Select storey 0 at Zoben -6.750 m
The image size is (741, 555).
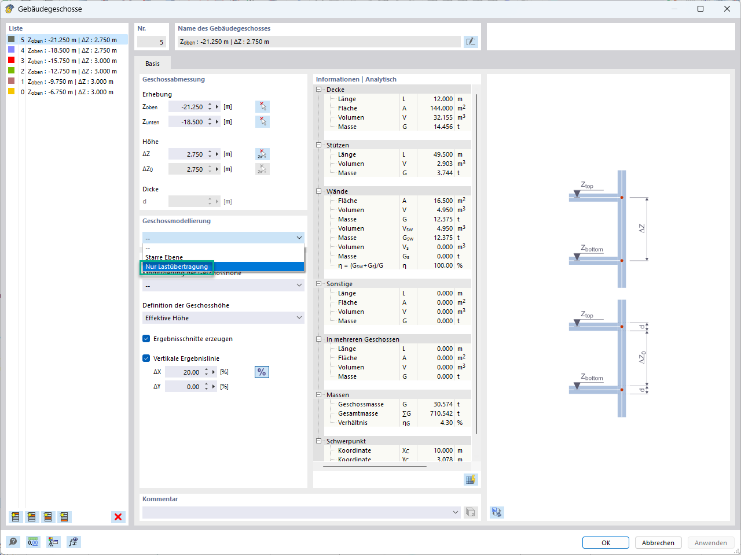click(x=67, y=92)
